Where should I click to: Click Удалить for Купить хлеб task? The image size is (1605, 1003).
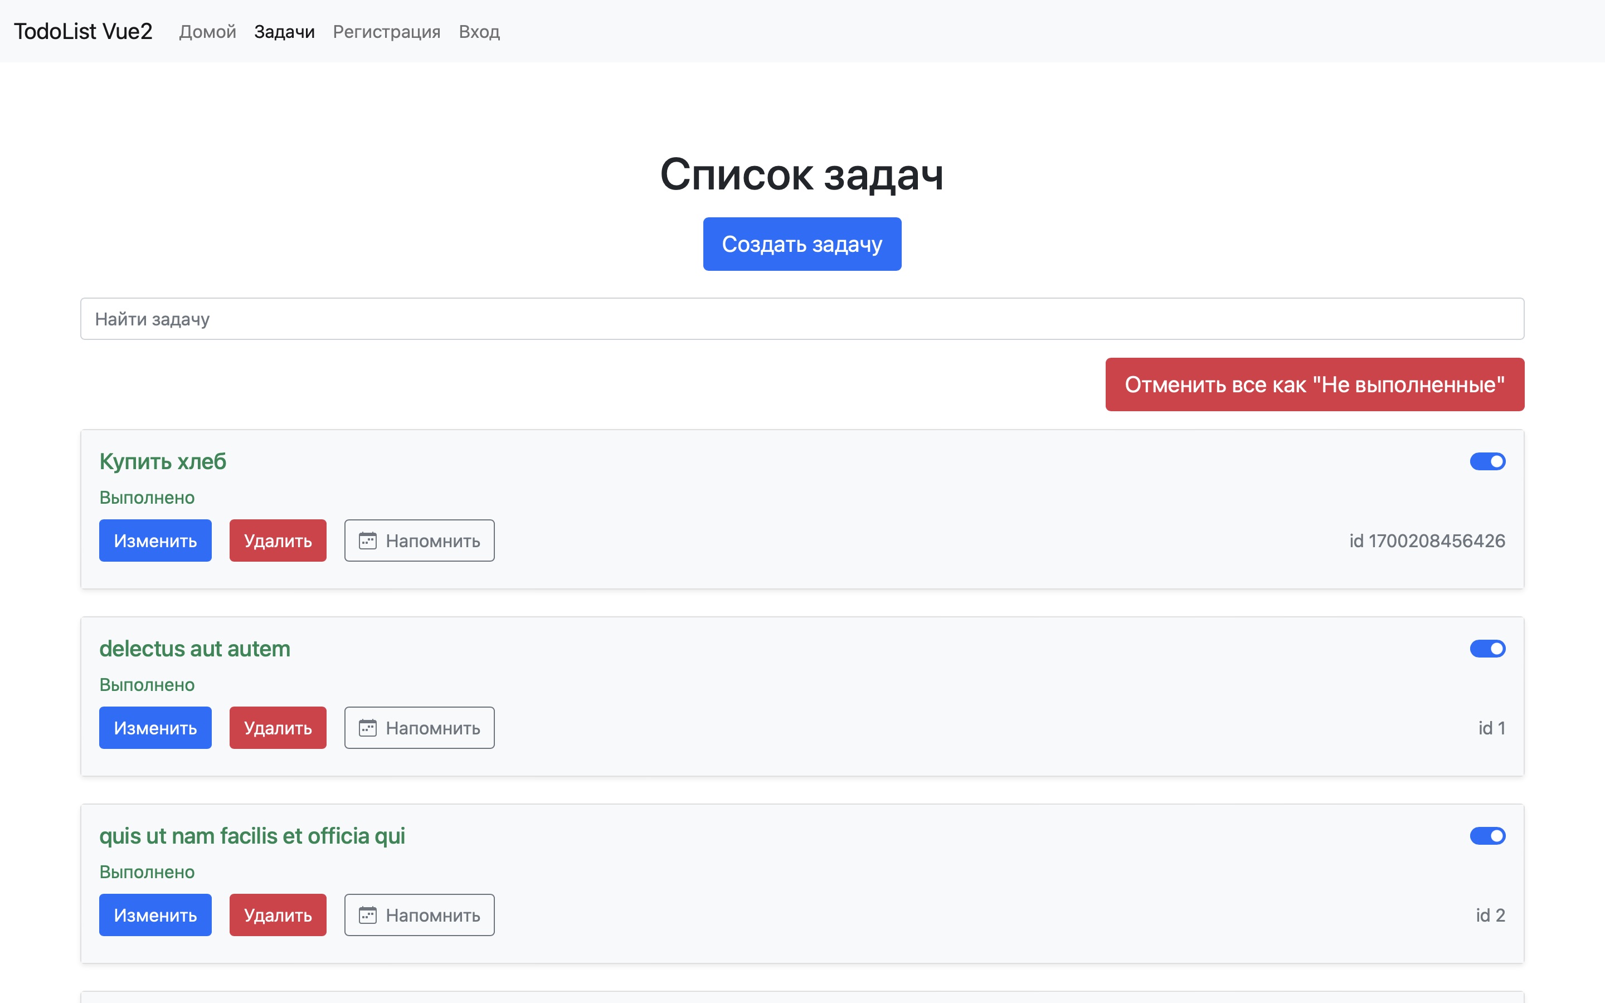pos(278,541)
